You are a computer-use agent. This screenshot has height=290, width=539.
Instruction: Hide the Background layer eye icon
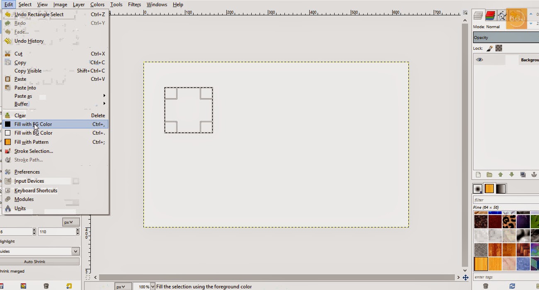pos(479,60)
